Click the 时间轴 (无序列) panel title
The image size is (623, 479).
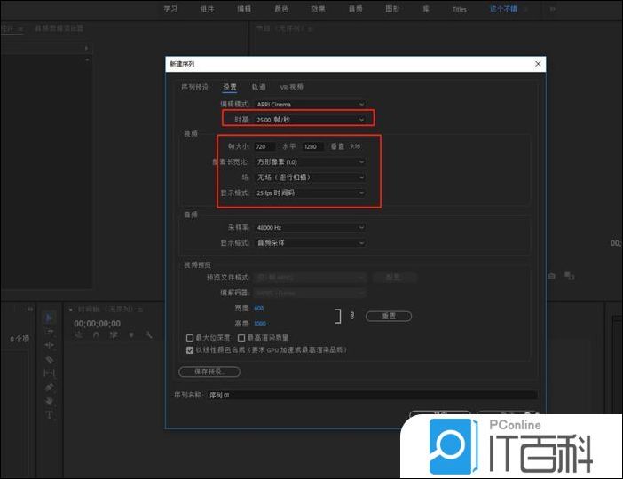pyautogui.click(x=105, y=310)
